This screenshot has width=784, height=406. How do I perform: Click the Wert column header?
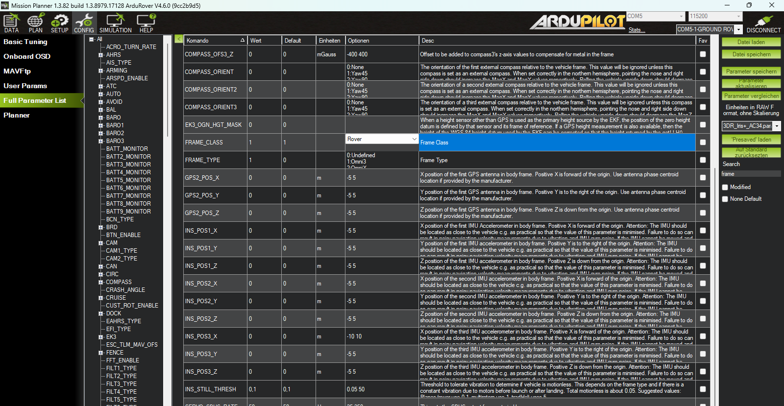(264, 41)
